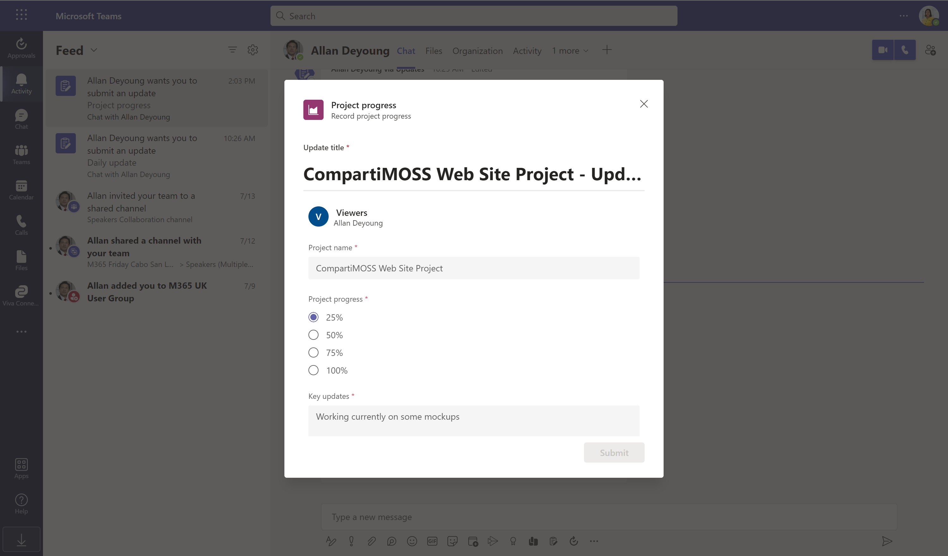
Task: Open more apps ellipsis in sidebar
Action: tap(21, 331)
